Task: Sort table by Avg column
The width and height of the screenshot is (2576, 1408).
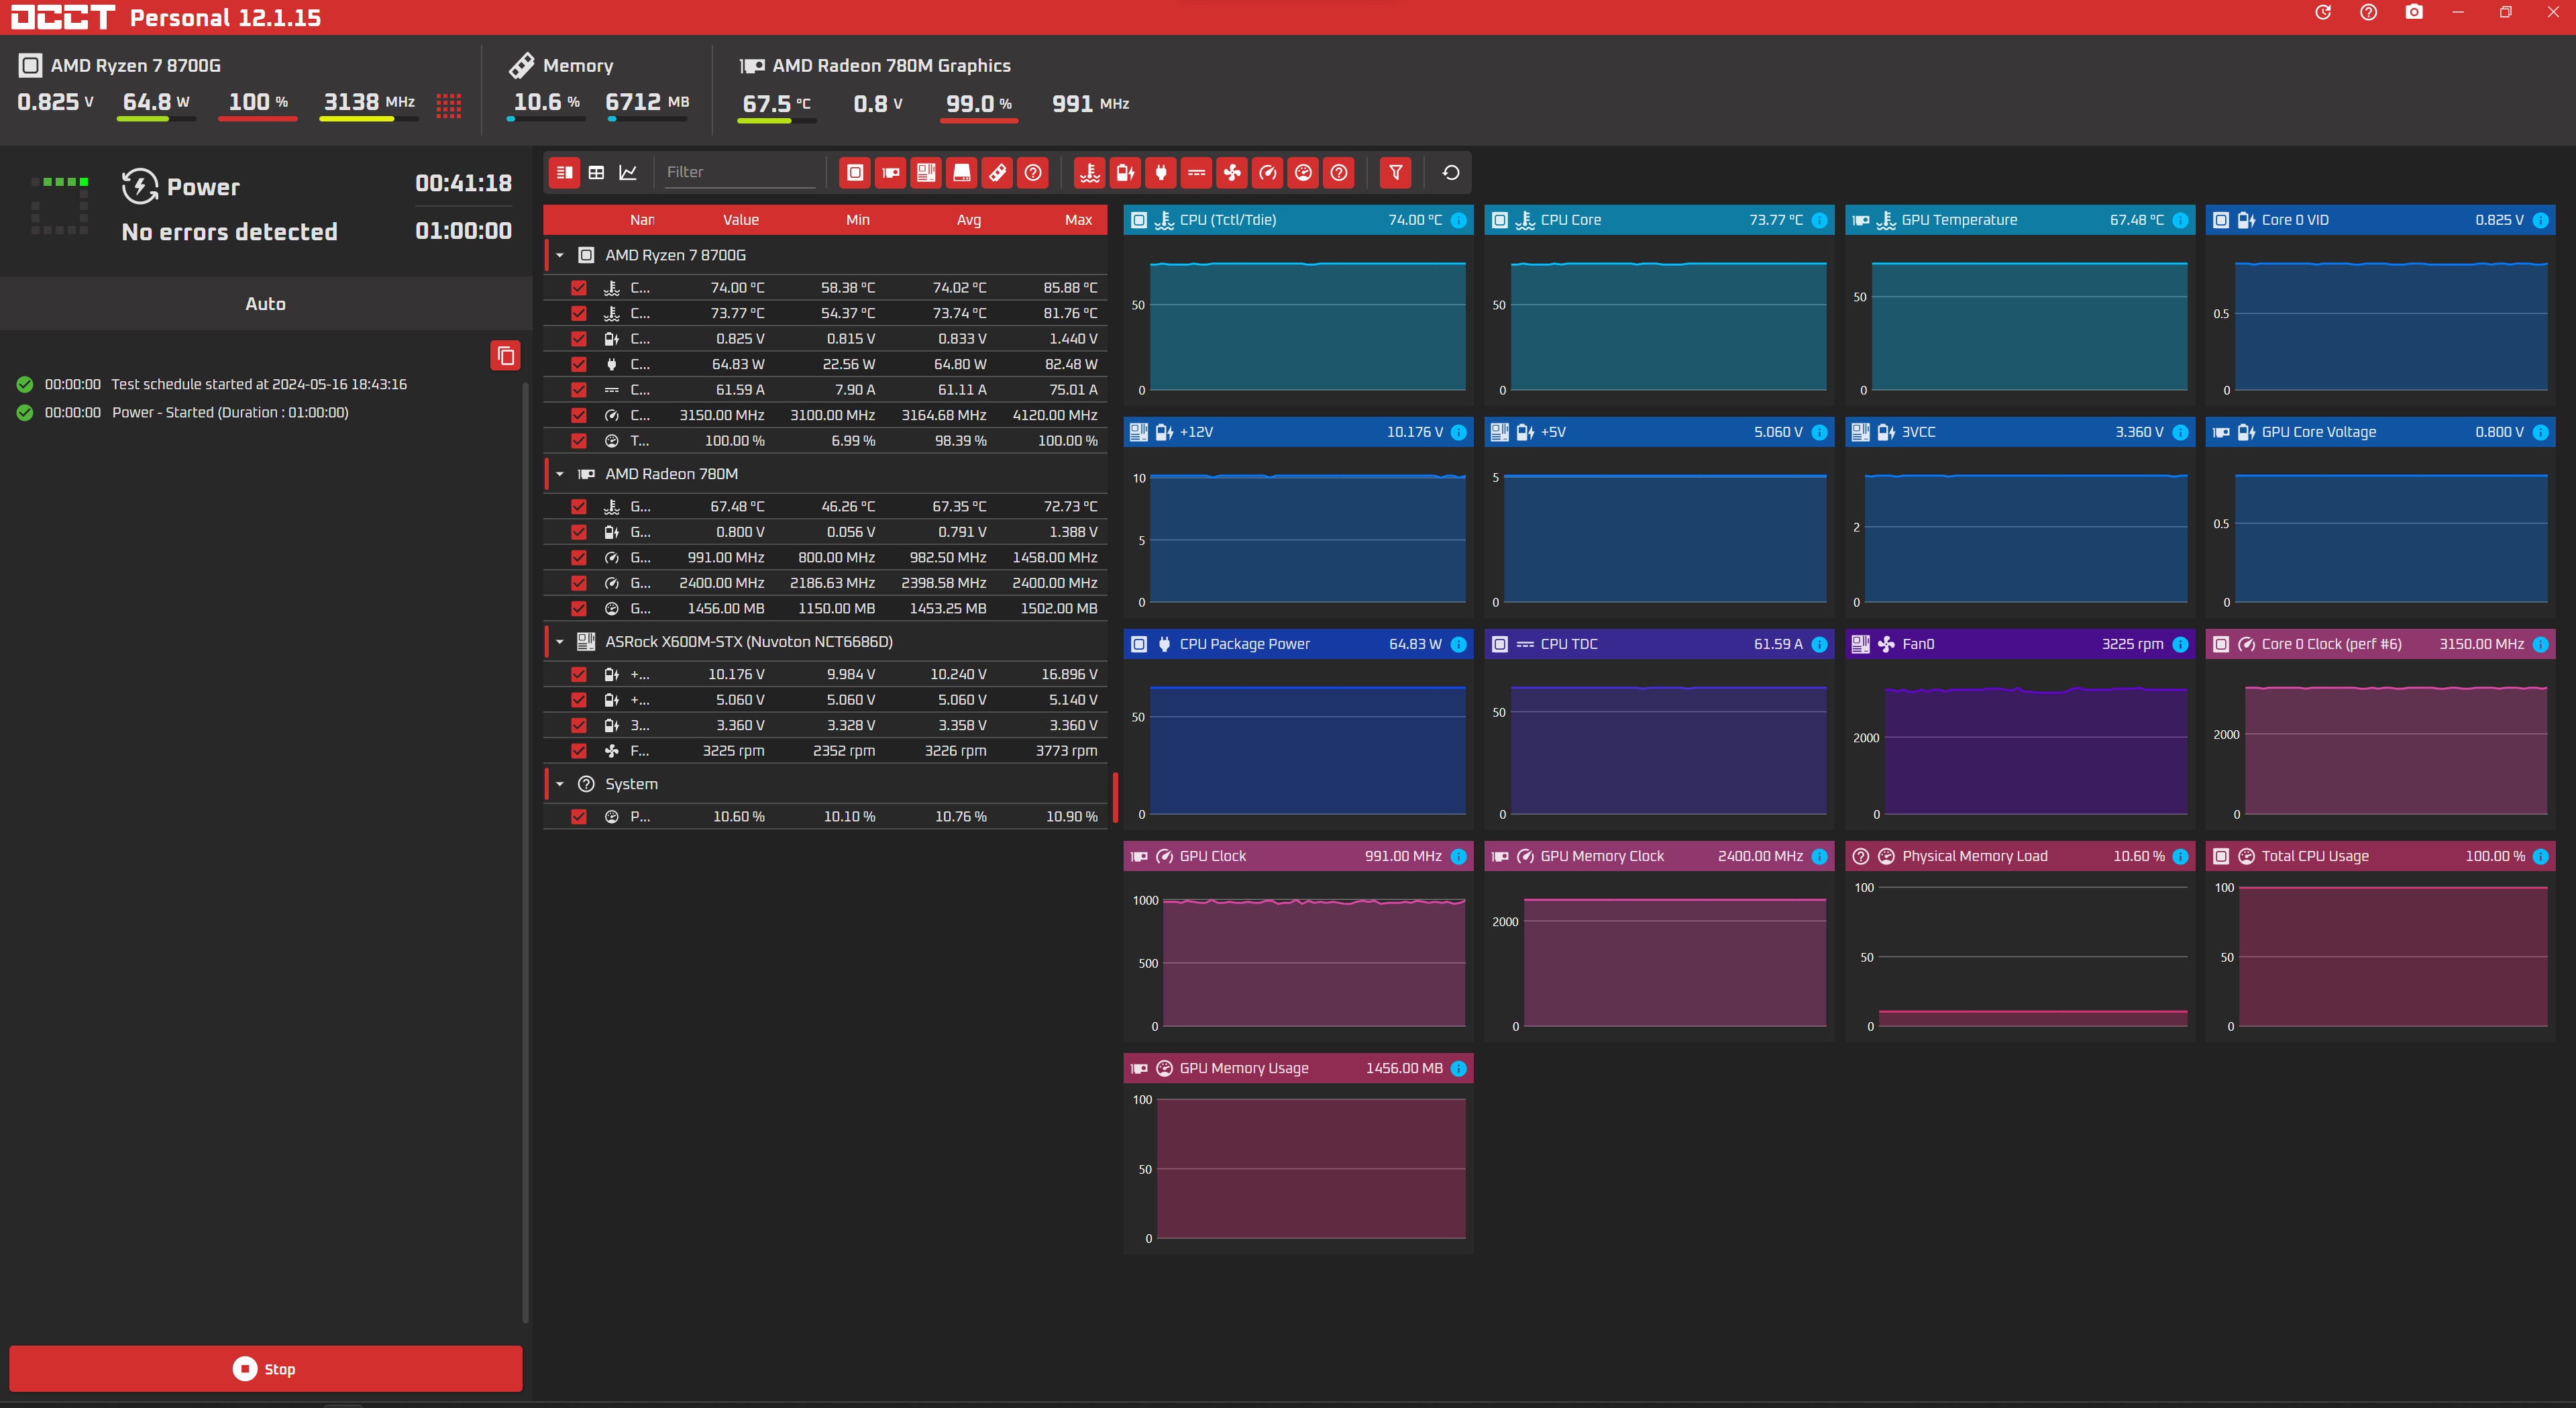Action: [969, 220]
